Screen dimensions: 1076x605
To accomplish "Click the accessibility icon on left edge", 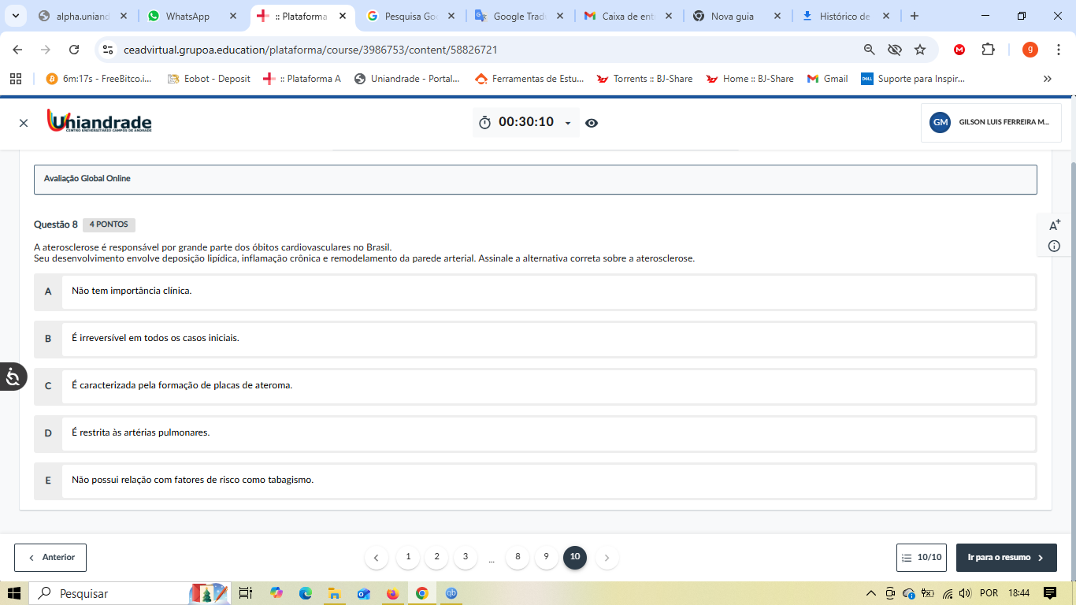I will click(13, 377).
